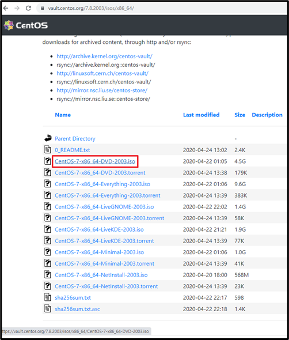This screenshot has height=340, width=289.
Task: Click the icon beside DVD-2003.torrent
Action: coord(48,172)
